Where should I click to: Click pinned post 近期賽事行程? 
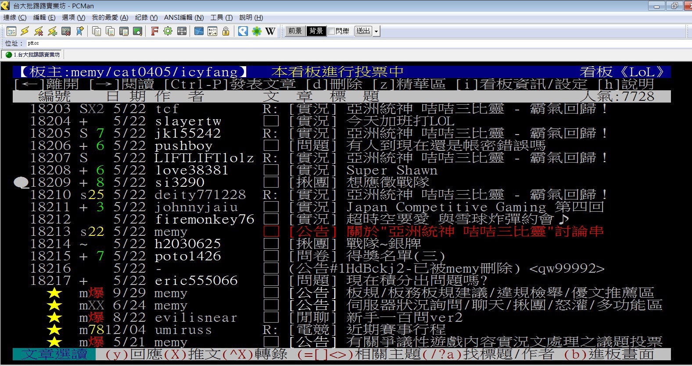tap(396, 330)
